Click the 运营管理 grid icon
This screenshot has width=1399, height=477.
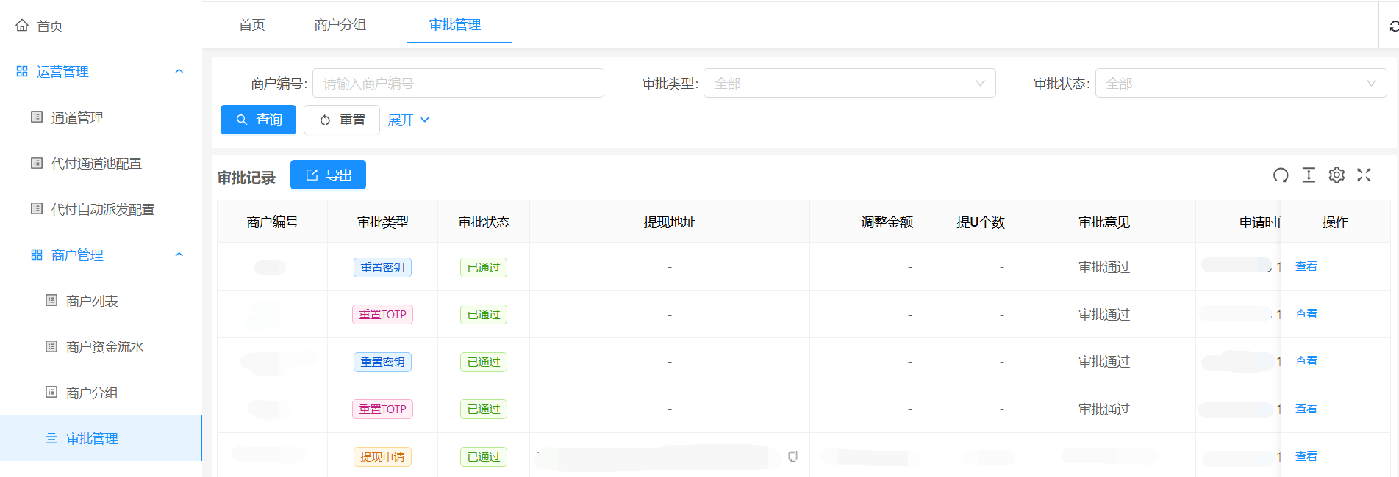click(x=22, y=71)
